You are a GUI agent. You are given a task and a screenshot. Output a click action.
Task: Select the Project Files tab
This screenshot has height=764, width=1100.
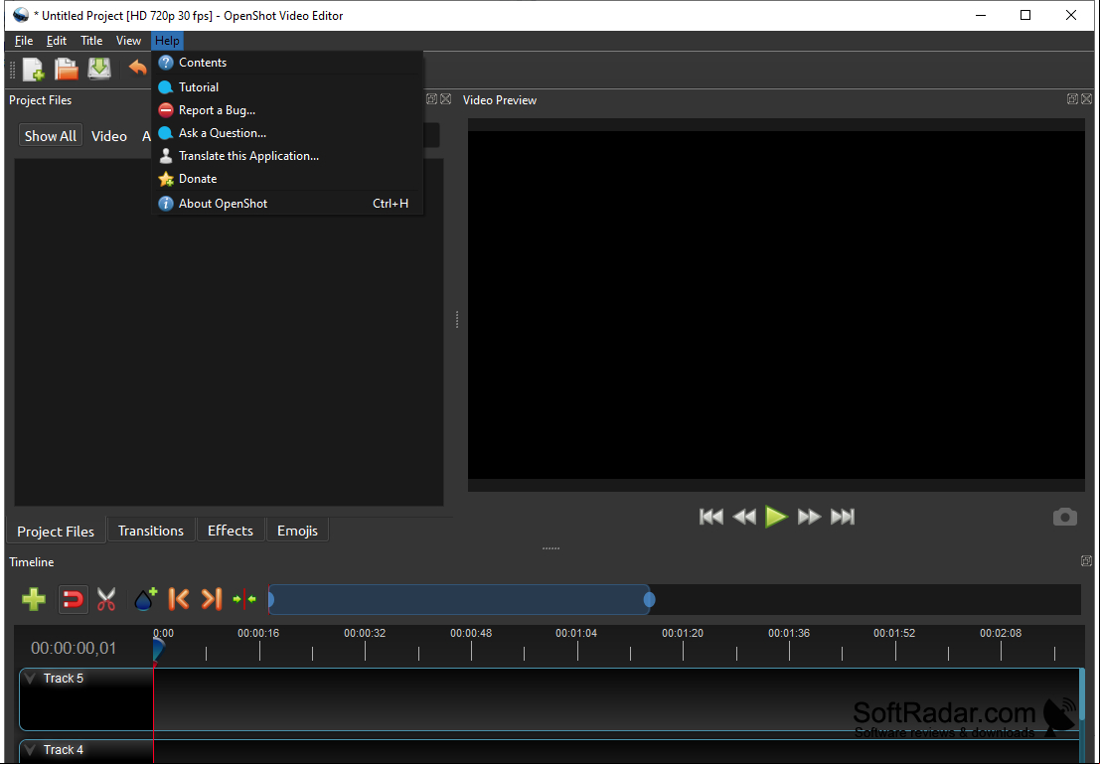pyautogui.click(x=56, y=532)
